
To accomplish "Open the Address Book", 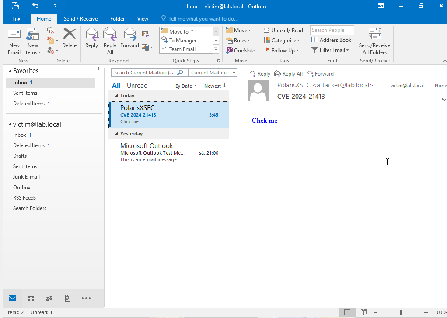I will click(x=331, y=40).
